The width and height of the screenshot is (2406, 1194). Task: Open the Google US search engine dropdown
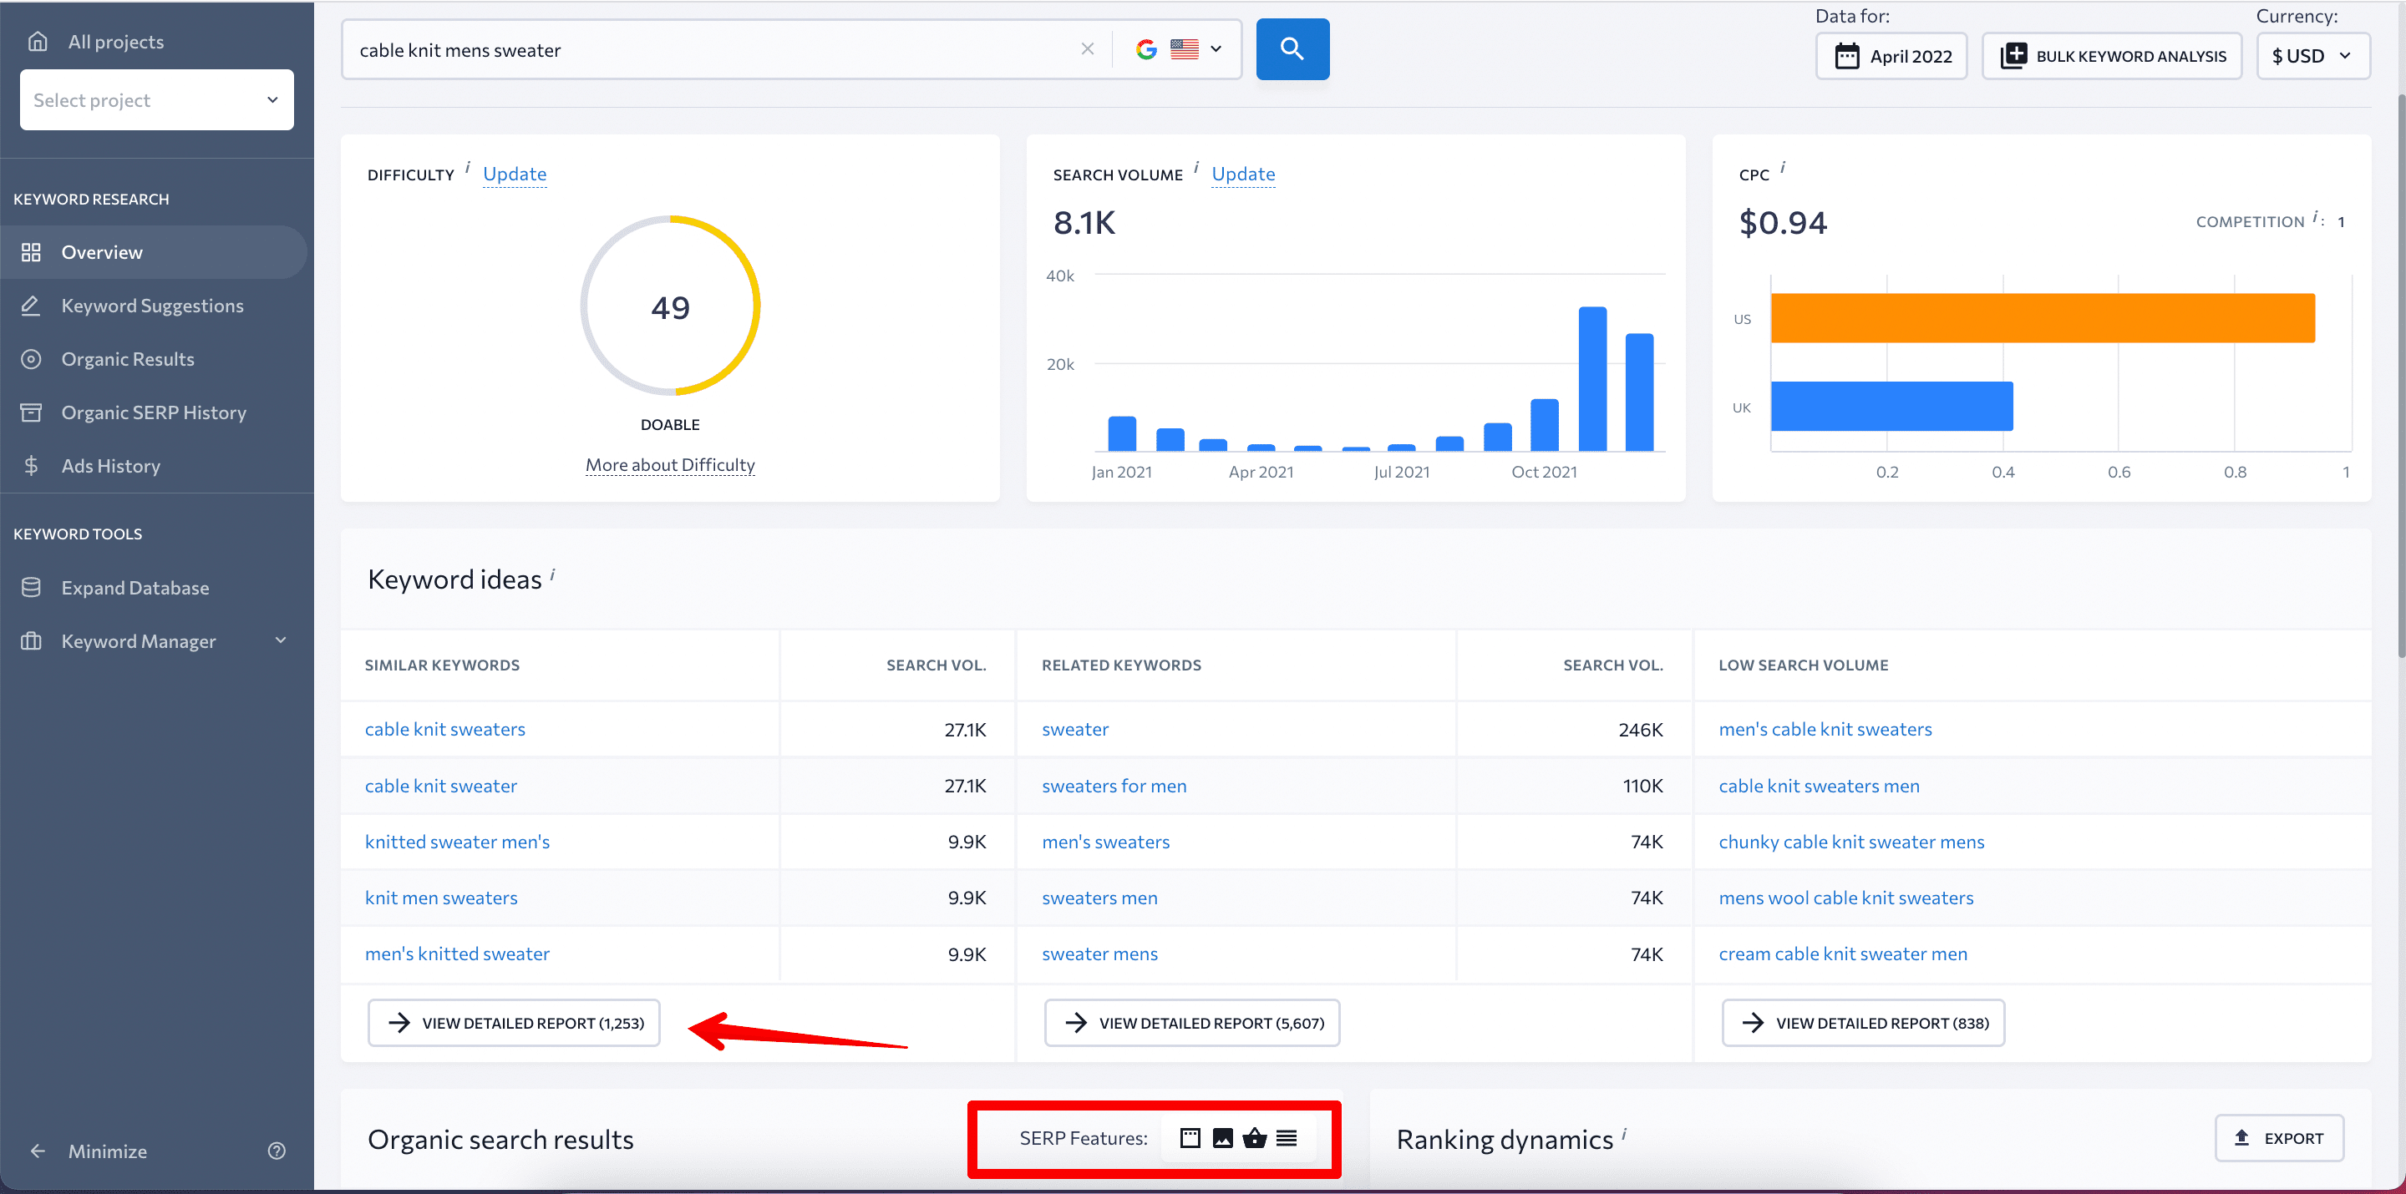(x=1179, y=49)
